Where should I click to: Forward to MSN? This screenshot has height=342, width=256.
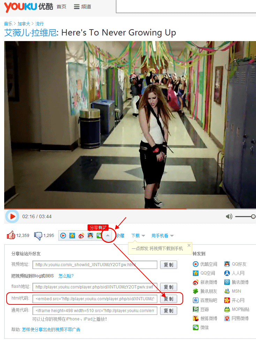click(x=233, y=291)
